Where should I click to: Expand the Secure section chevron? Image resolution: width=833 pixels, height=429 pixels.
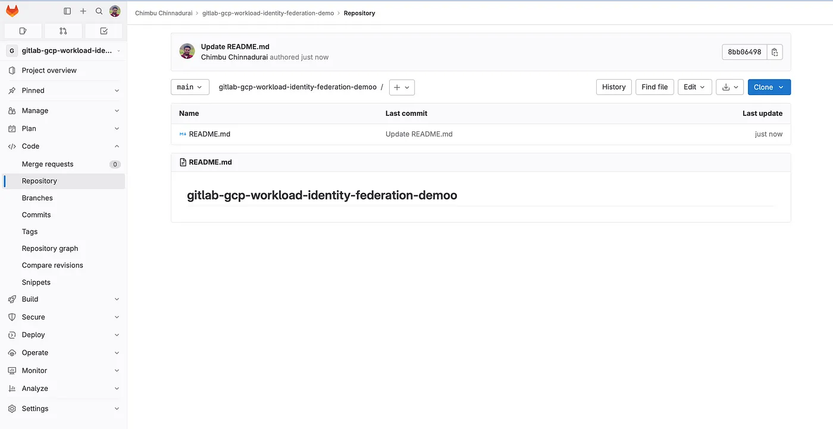point(117,317)
